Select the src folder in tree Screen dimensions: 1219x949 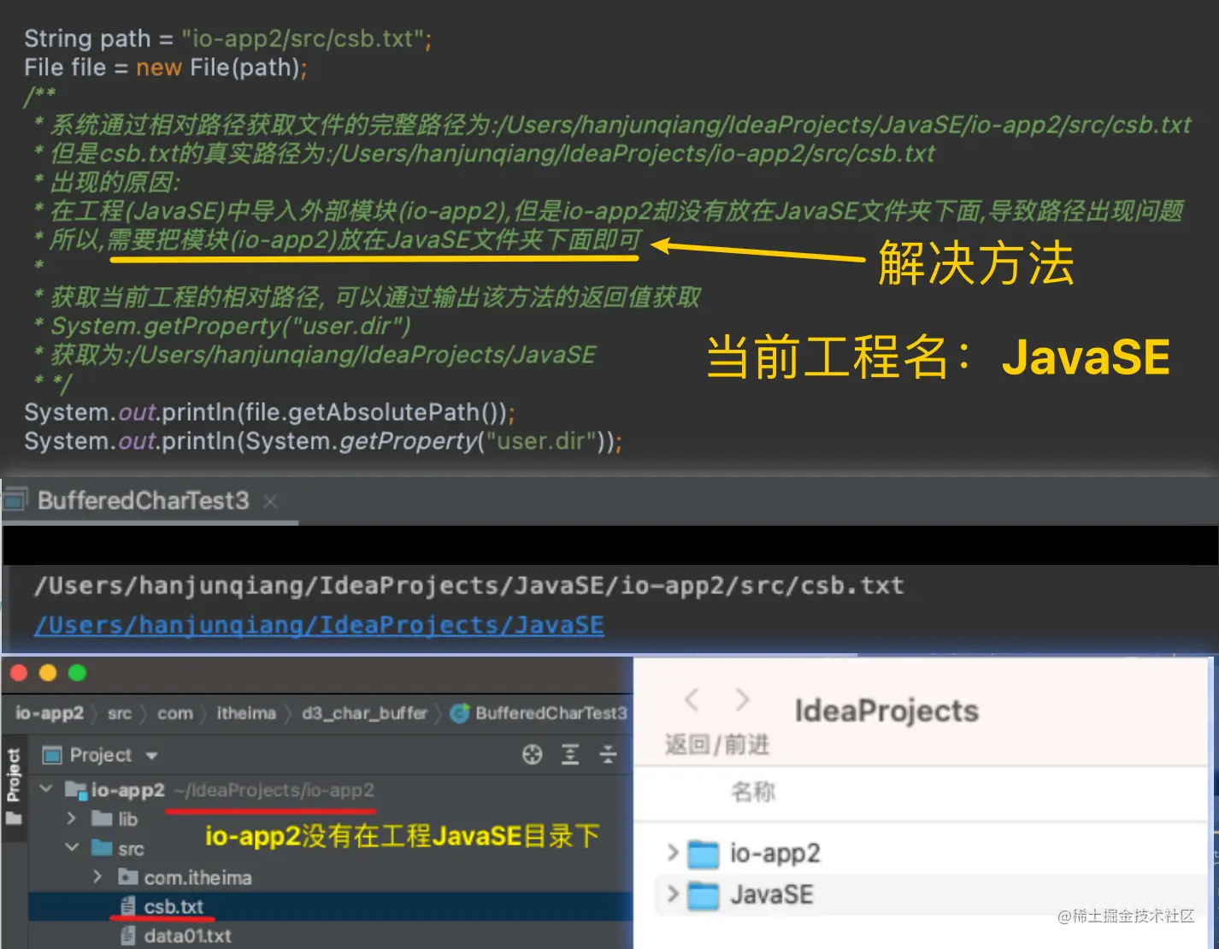[x=131, y=848]
